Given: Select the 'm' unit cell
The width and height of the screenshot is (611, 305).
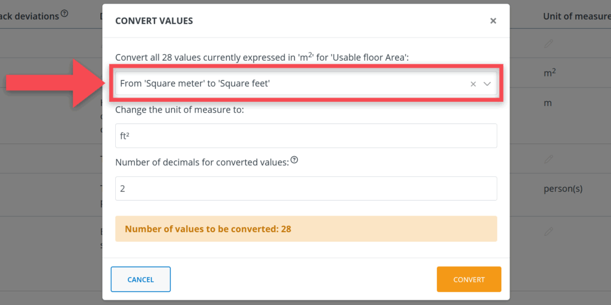Looking at the screenshot, I should click(x=547, y=103).
